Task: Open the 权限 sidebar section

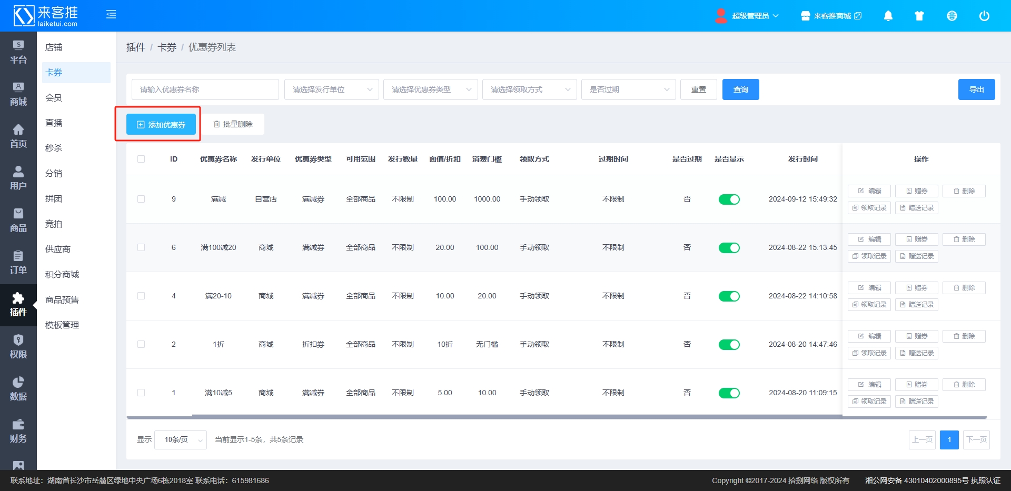Action: [x=18, y=347]
